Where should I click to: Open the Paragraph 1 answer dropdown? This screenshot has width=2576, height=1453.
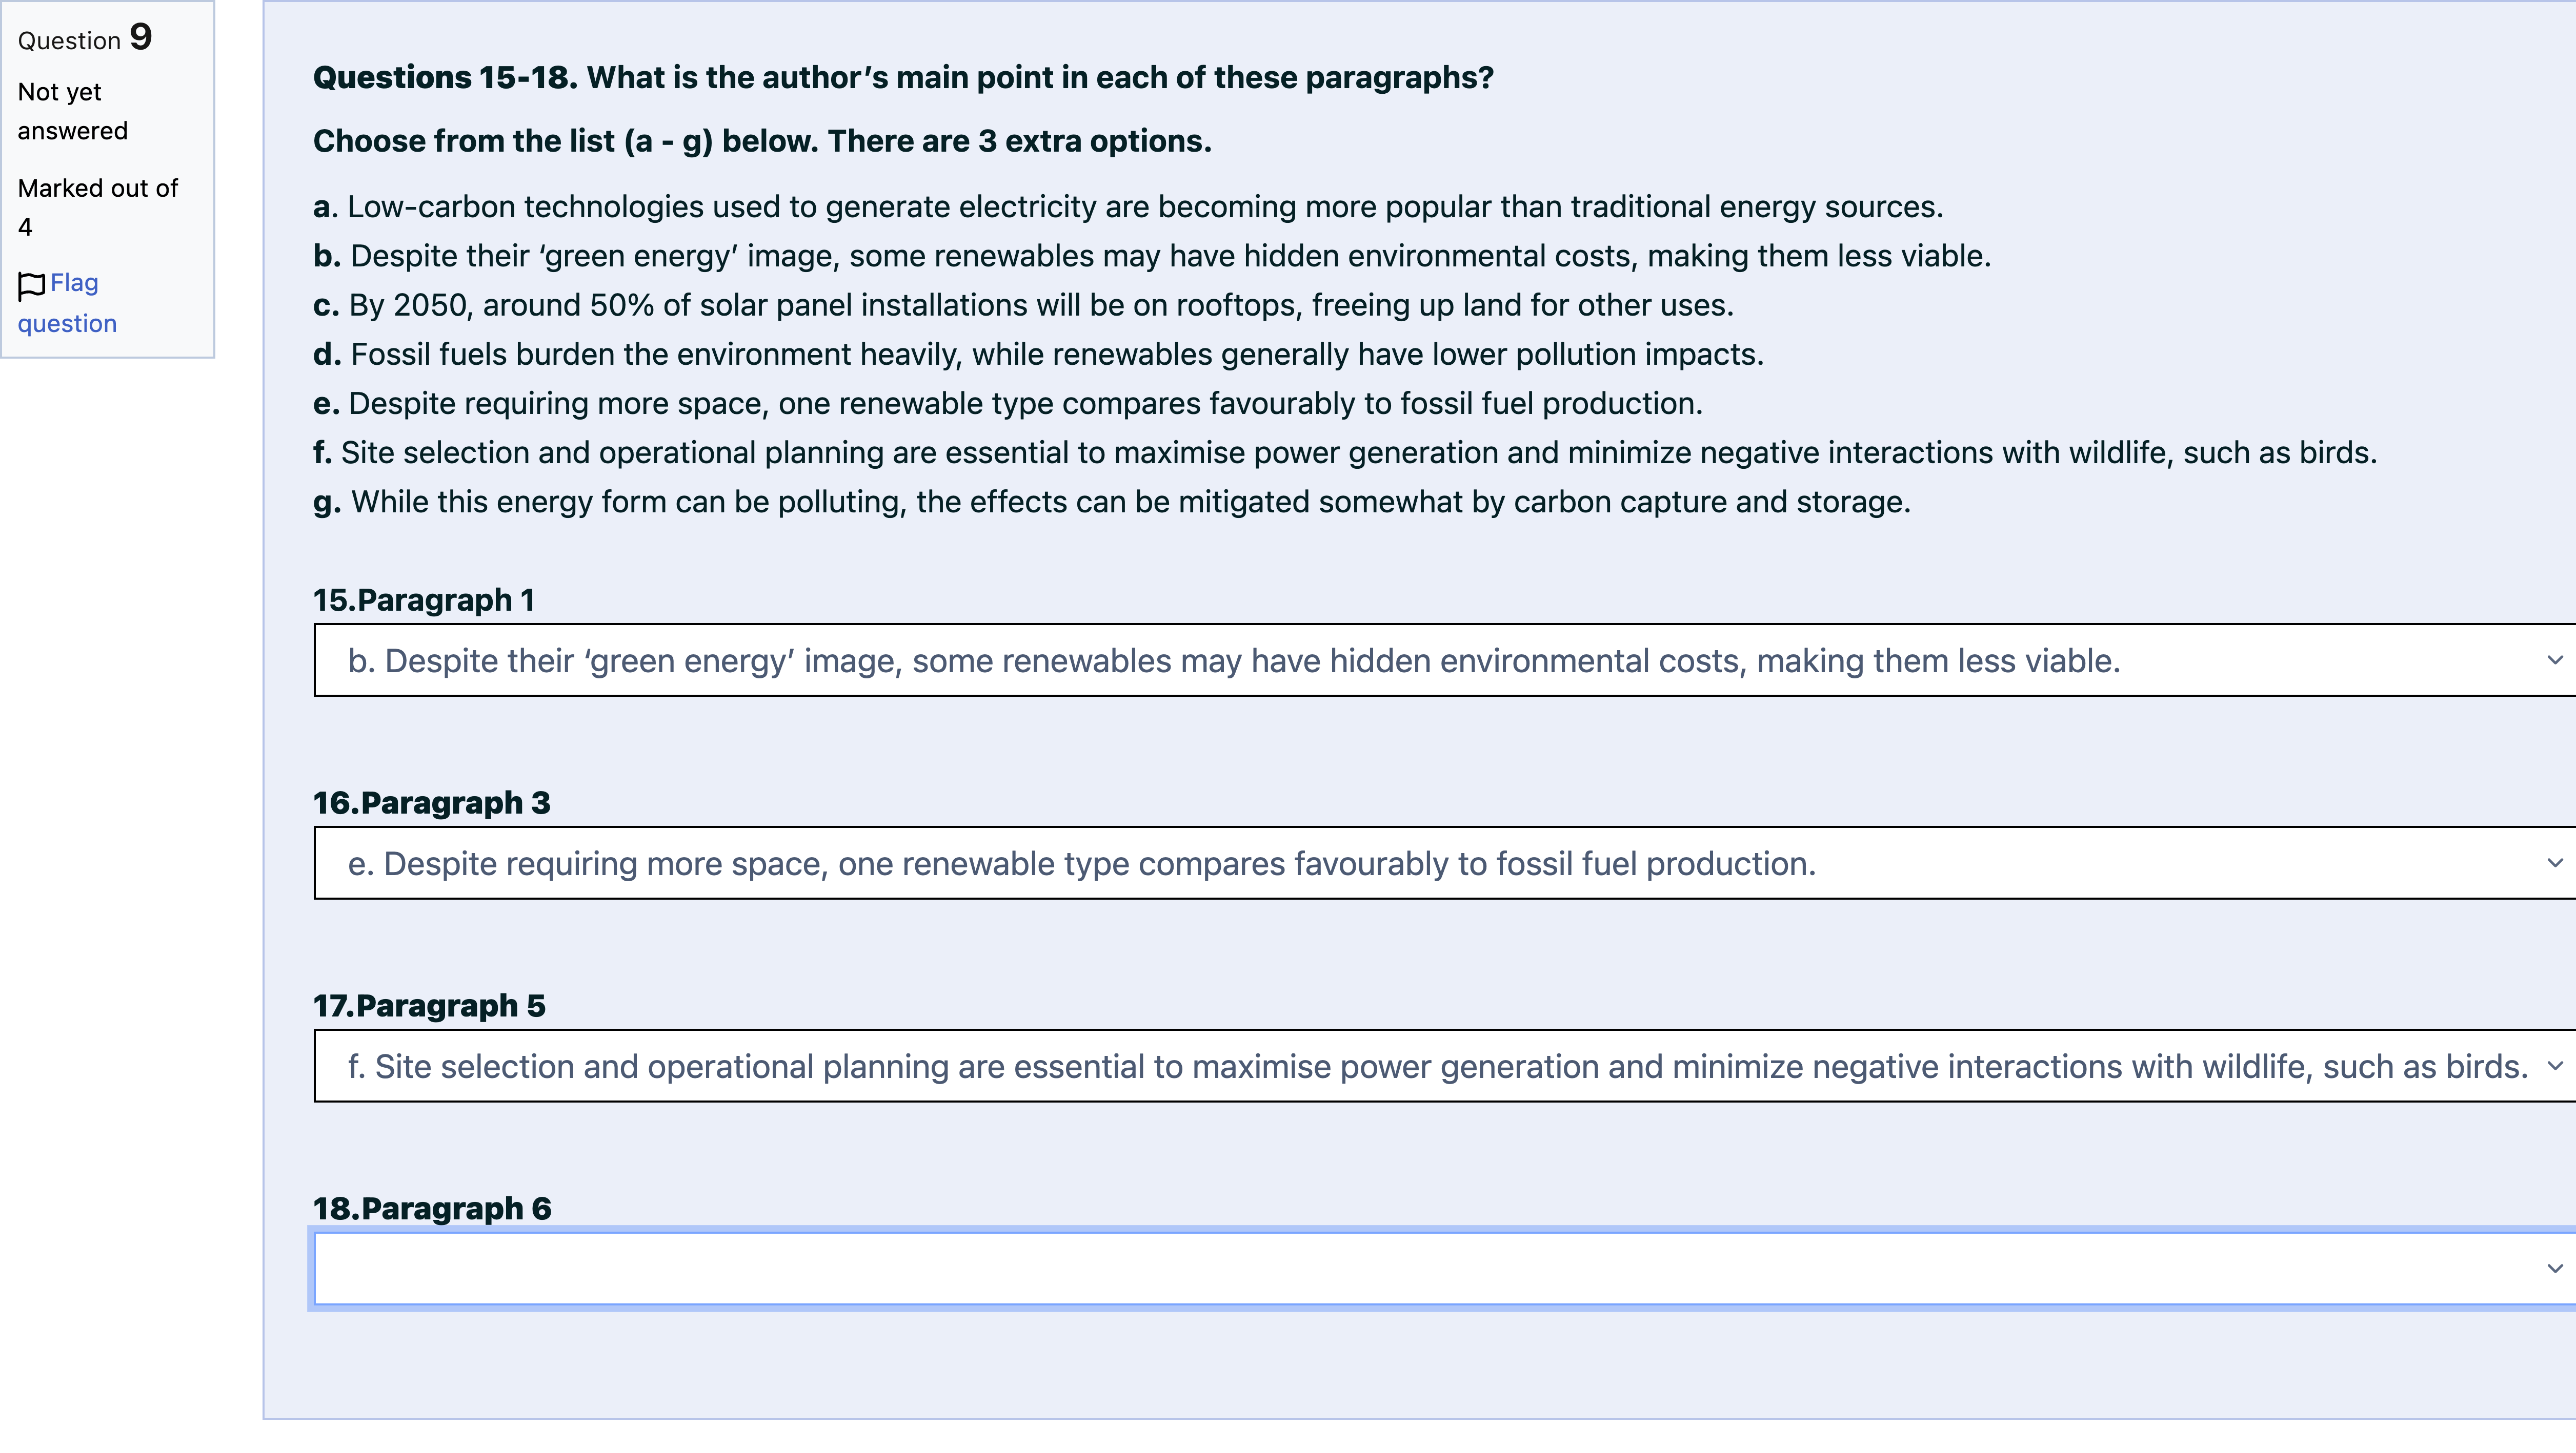click(x=1445, y=660)
